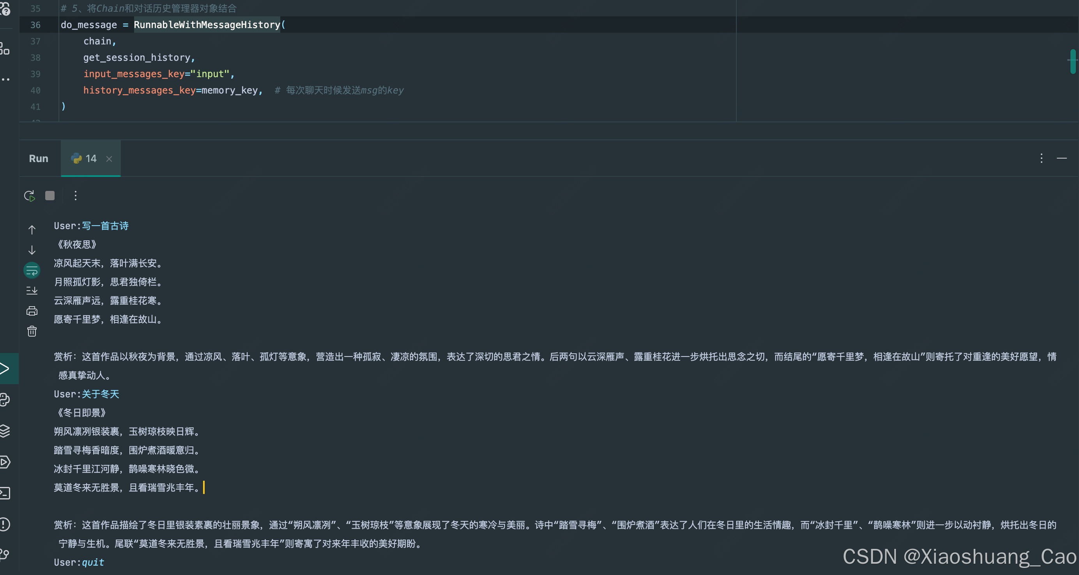Click the teal marker on editor scrollbar
This screenshot has width=1079, height=575.
tap(1073, 61)
